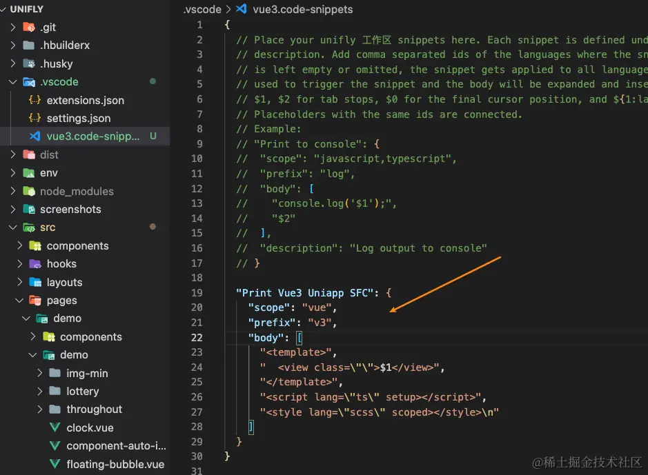Click the Vue icon next to floating-bubble.vue
Image resolution: width=648 pixels, height=475 pixels.
55,464
